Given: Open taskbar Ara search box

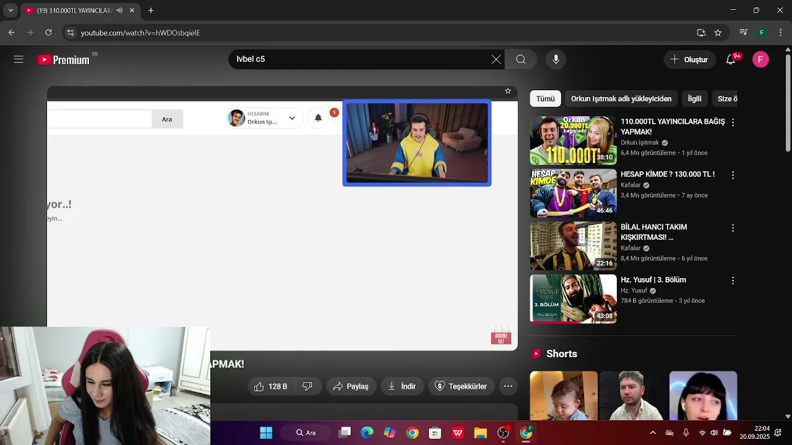Looking at the screenshot, I should coord(306,433).
